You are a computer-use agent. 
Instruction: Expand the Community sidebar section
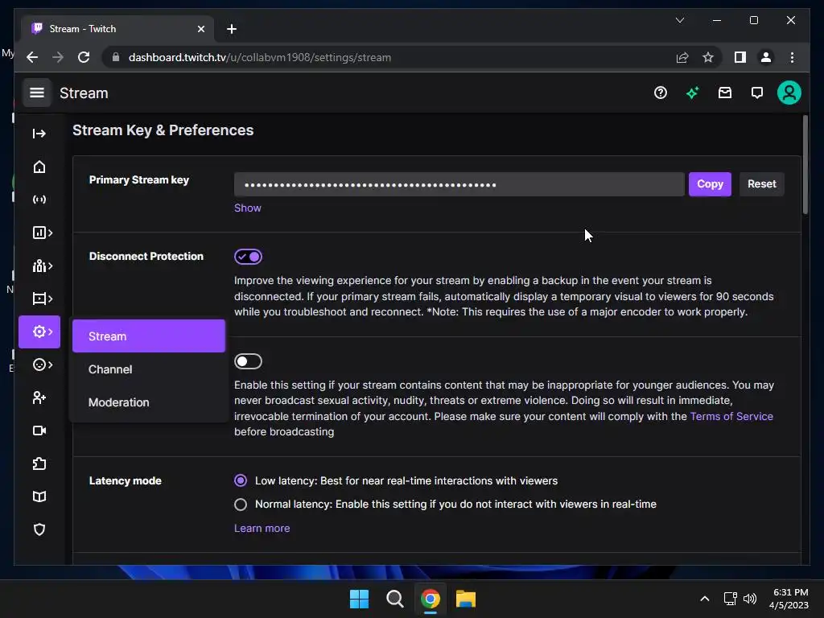(42, 266)
